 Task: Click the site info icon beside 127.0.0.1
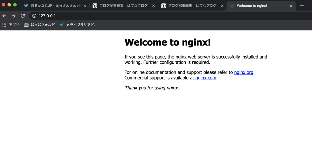(34, 16)
